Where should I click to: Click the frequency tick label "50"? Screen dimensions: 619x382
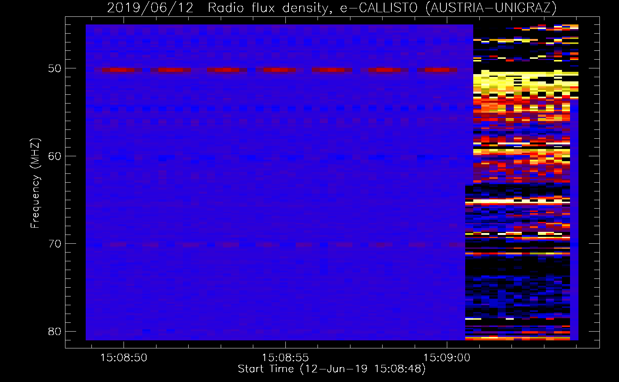pyautogui.click(x=55, y=69)
